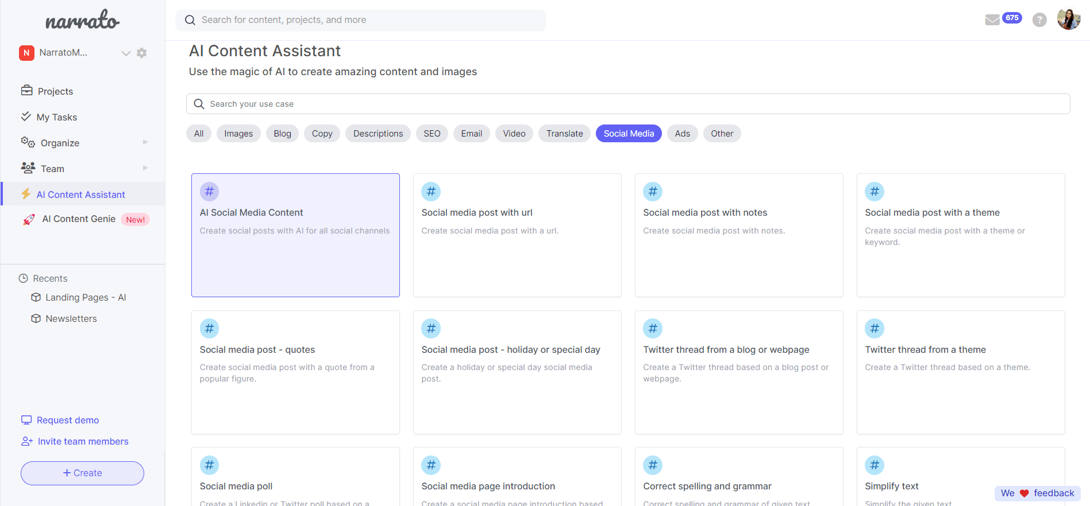Select the Blog category filter
Screen dimensions: 1090x506
click(282, 134)
